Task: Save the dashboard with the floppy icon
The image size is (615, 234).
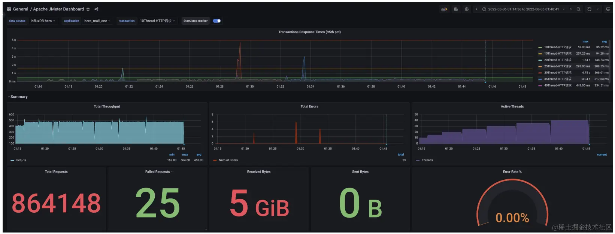Action: click(x=456, y=9)
